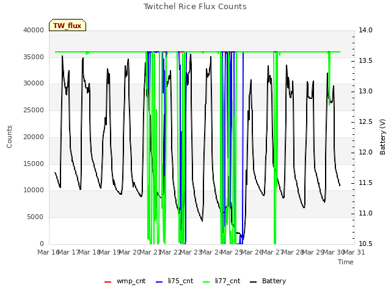The image size is (391, 293).
Task: Click the 12.5 battery axis tick label
Action: pos(365,122)
